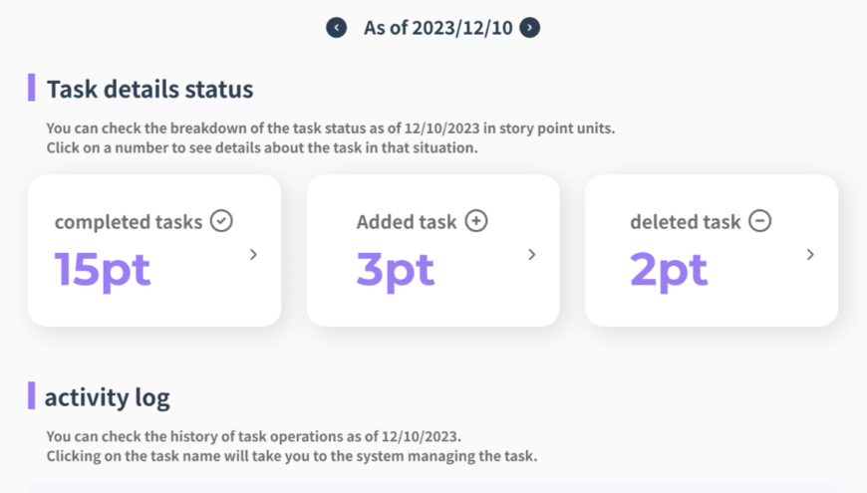The image size is (867, 493).
Task: Open details for the 3pt value
Action: point(395,269)
